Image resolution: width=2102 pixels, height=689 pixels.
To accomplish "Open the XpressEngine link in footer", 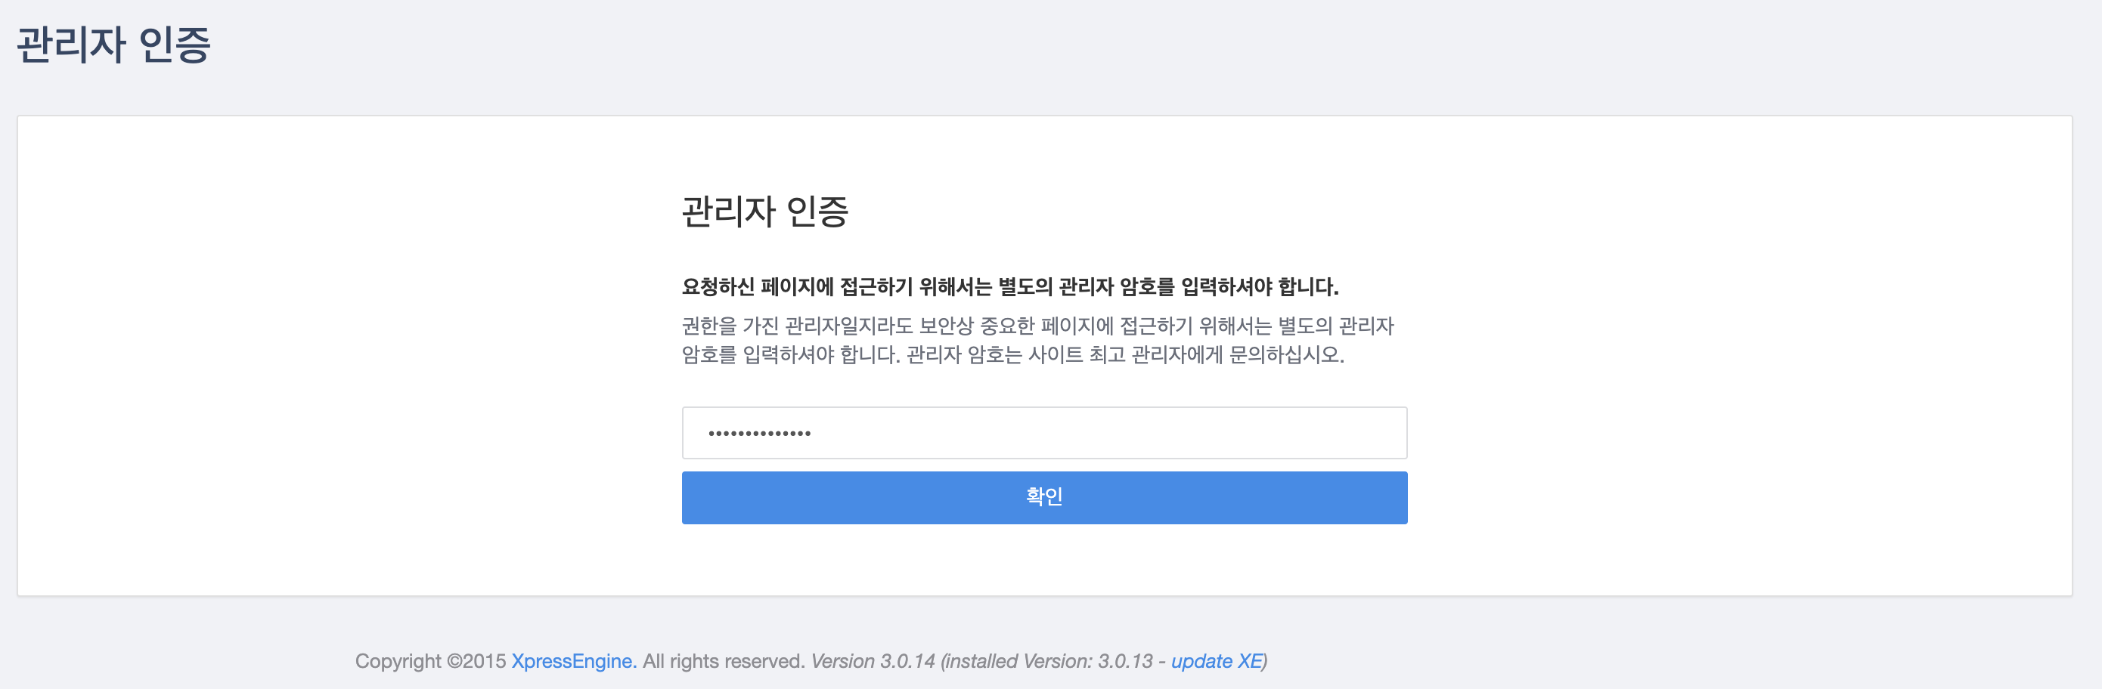I will click(x=574, y=661).
